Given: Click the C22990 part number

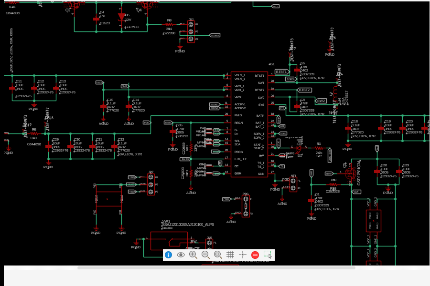Looking at the screenshot, I should tap(169, 33).
